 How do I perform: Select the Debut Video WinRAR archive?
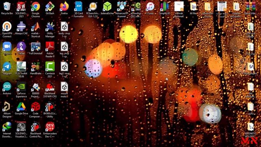coord(250,7)
